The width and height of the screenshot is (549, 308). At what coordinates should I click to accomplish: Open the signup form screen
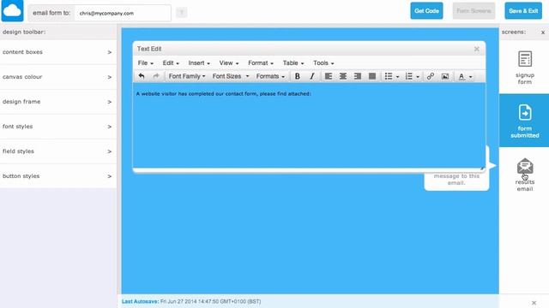click(524, 68)
